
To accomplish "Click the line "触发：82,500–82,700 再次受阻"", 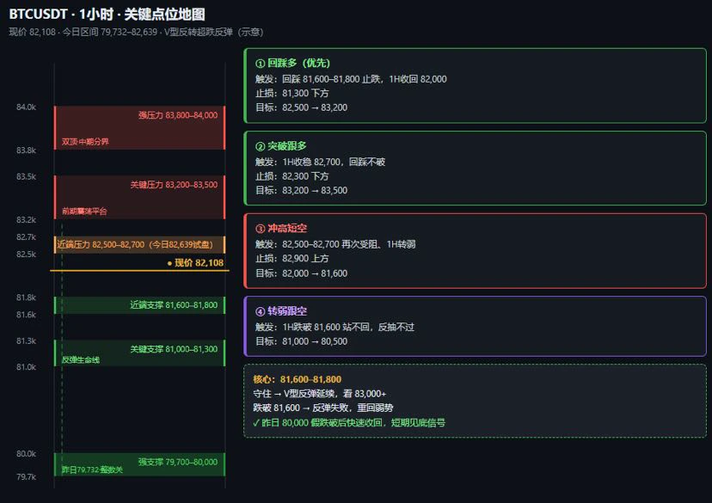I will (335, 244).
